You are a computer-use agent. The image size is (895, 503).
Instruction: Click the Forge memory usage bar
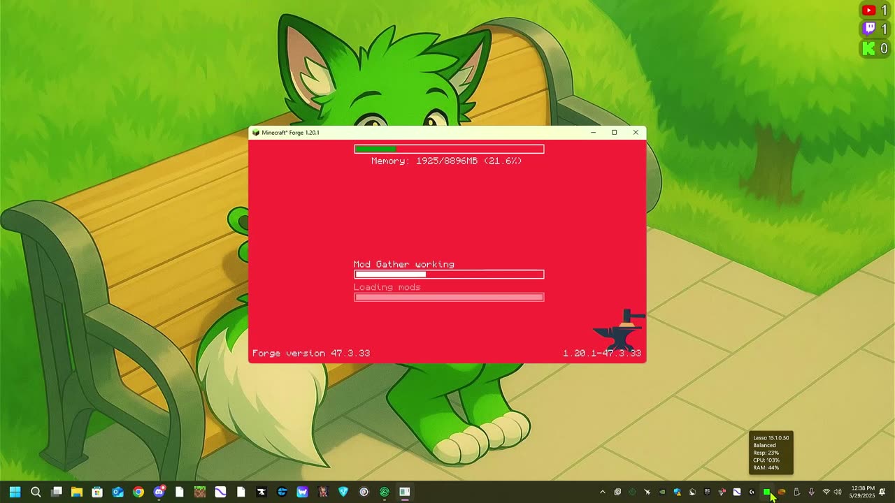point(449,149)
